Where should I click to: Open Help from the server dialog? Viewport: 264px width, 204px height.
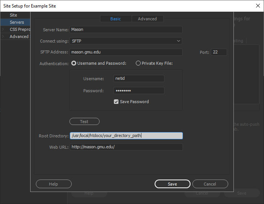tap(54, 184)
